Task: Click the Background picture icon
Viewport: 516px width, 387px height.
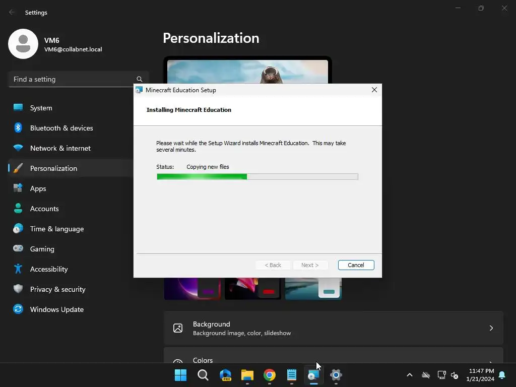Action: pyautogui.click(x=178, y=328)
